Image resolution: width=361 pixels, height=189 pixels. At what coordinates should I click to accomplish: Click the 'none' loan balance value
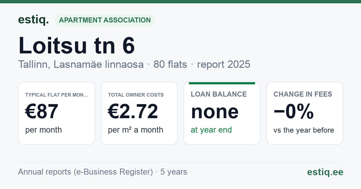(215, 112)
